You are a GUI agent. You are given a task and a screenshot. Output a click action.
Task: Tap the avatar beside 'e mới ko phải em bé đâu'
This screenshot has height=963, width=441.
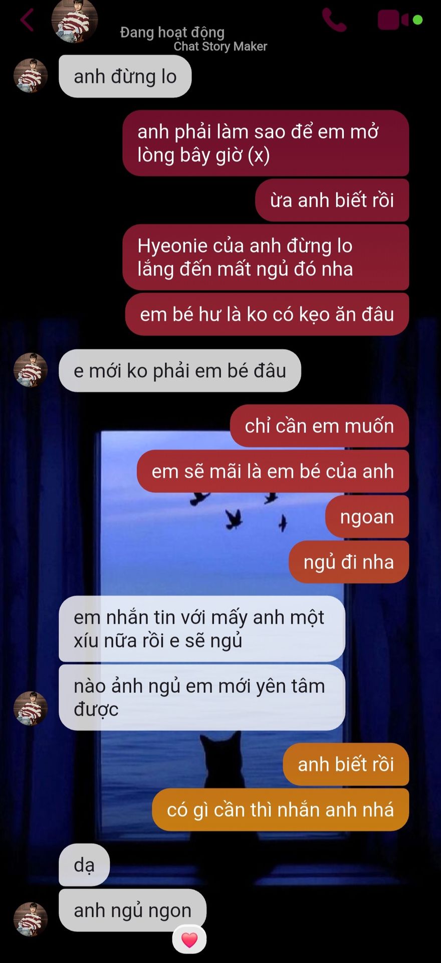pyautogui.click(x=31, y=370)
